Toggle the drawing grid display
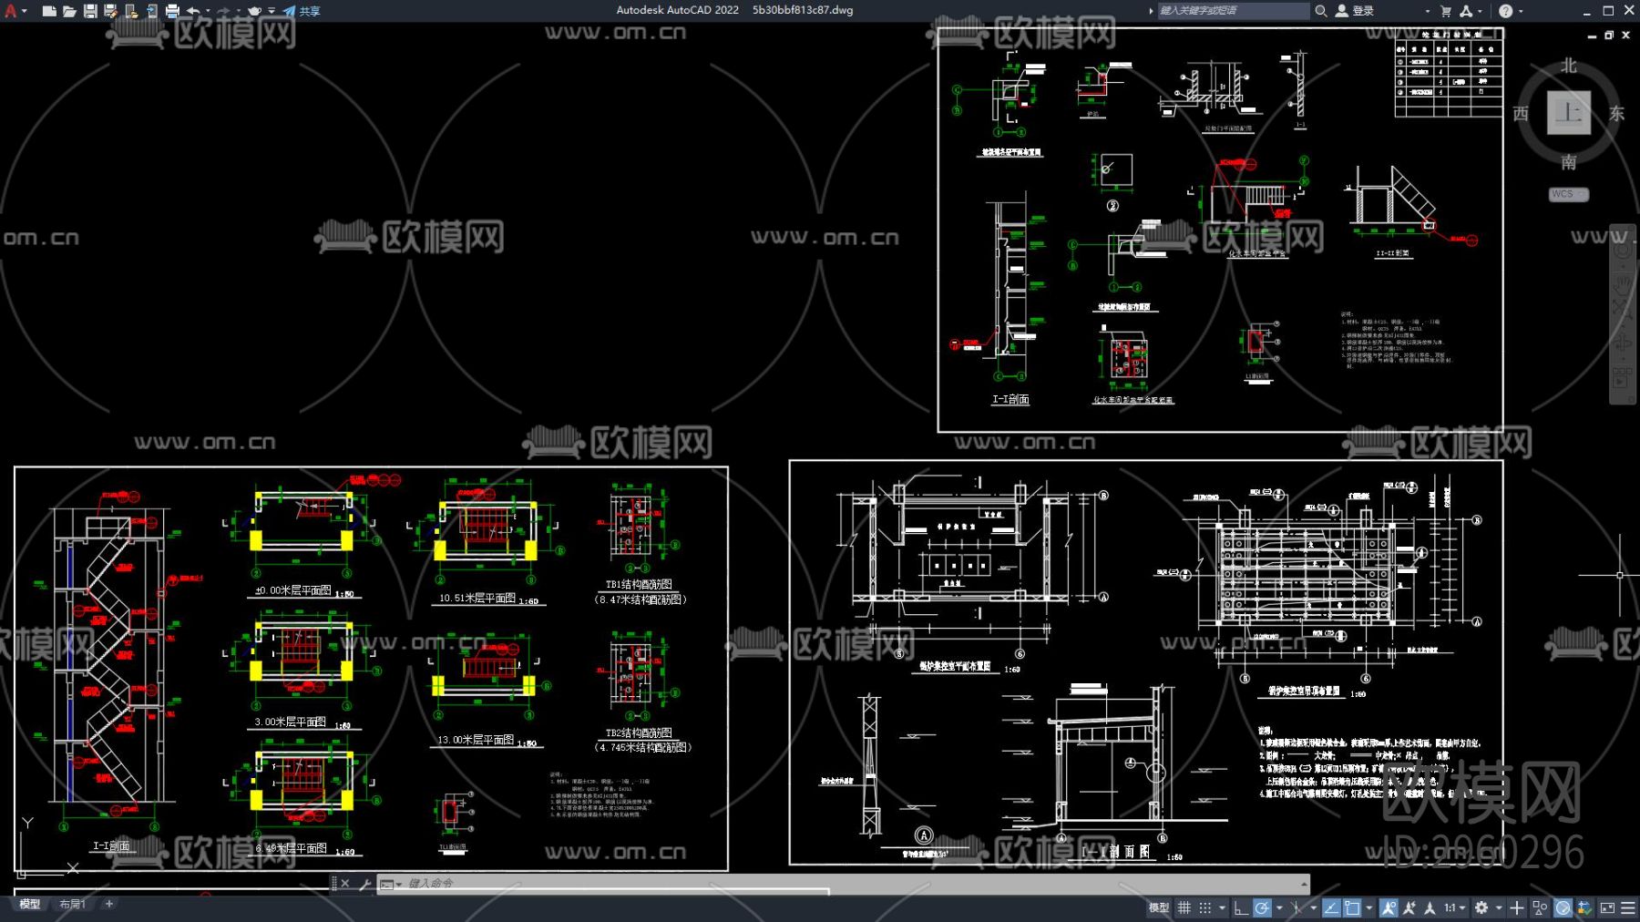1640x922 pixels. 1184,907
